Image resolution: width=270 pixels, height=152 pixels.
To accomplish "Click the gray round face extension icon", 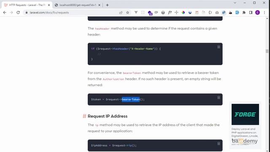I will 163,12.
